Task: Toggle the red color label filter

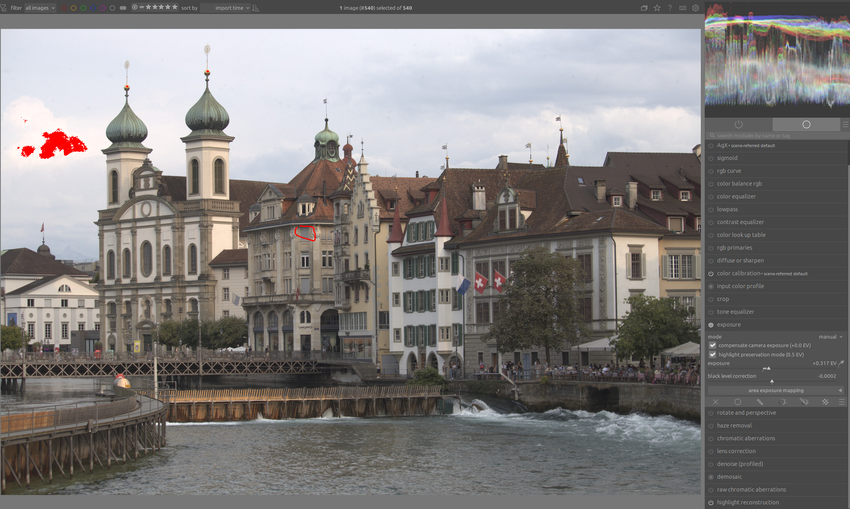Action: click(64, 8)
